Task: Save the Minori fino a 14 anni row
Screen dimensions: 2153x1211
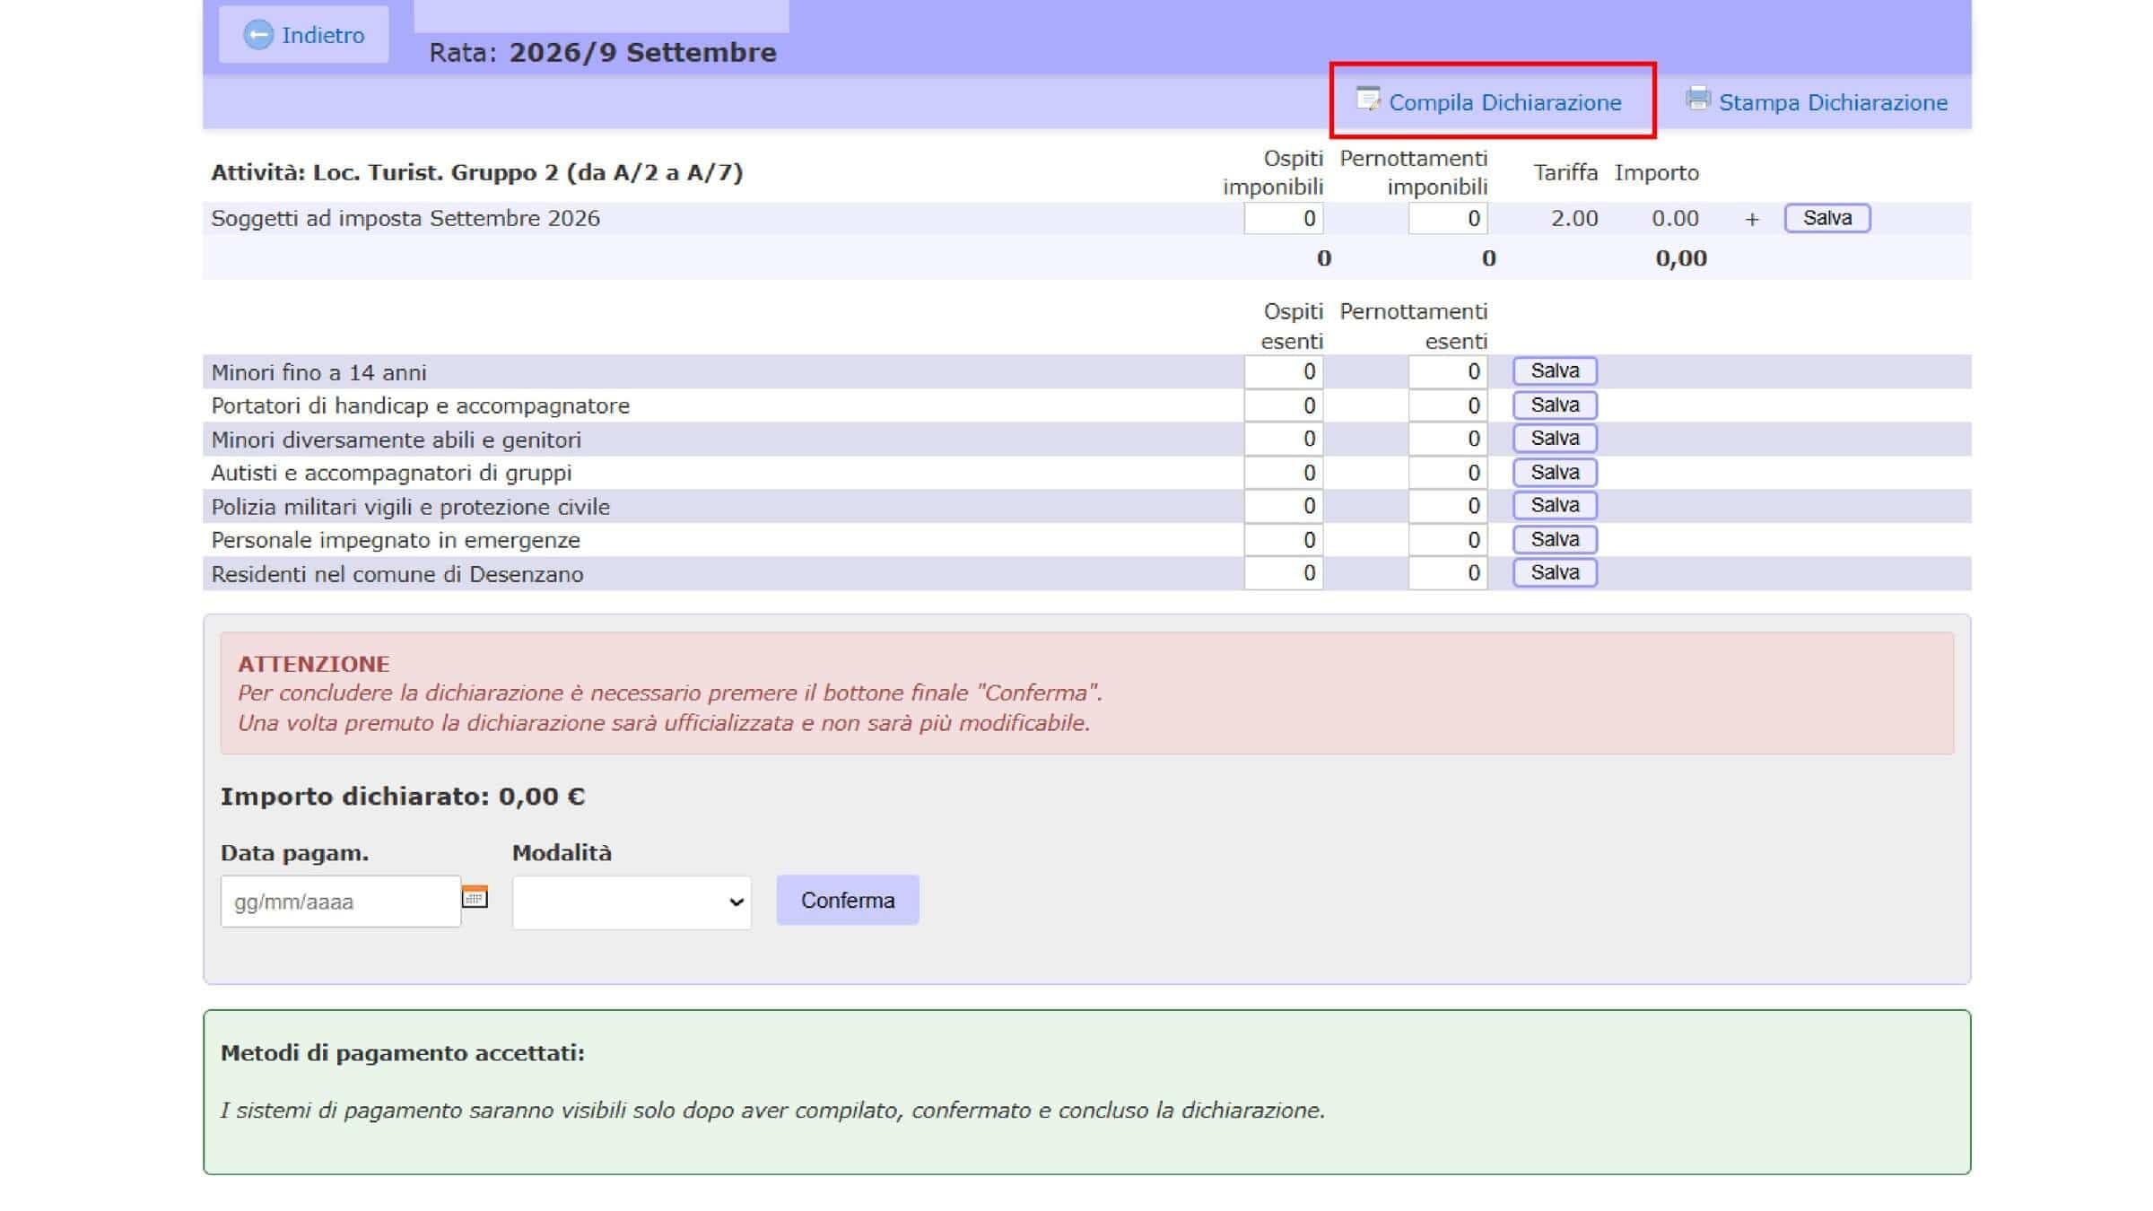Action: click(x=1555, y=370)
